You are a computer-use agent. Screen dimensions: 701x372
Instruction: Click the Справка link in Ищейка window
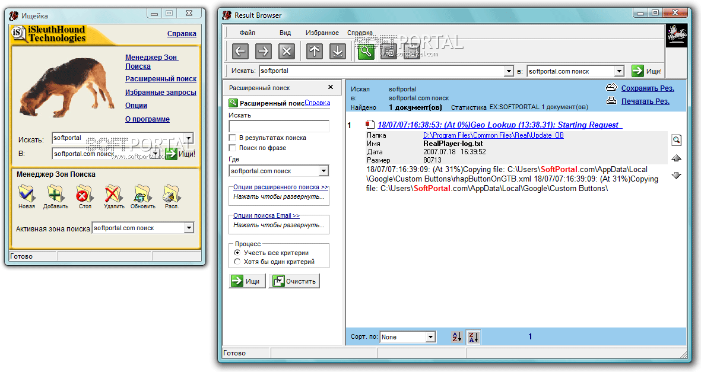pyautogui.click(x=182, y=34)
